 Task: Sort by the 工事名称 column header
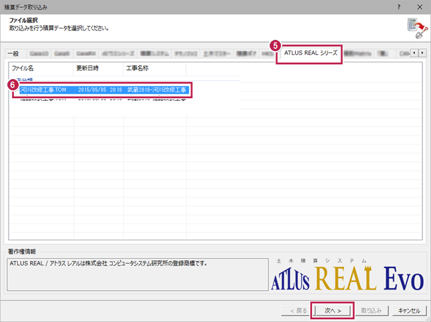pos(155,68)
